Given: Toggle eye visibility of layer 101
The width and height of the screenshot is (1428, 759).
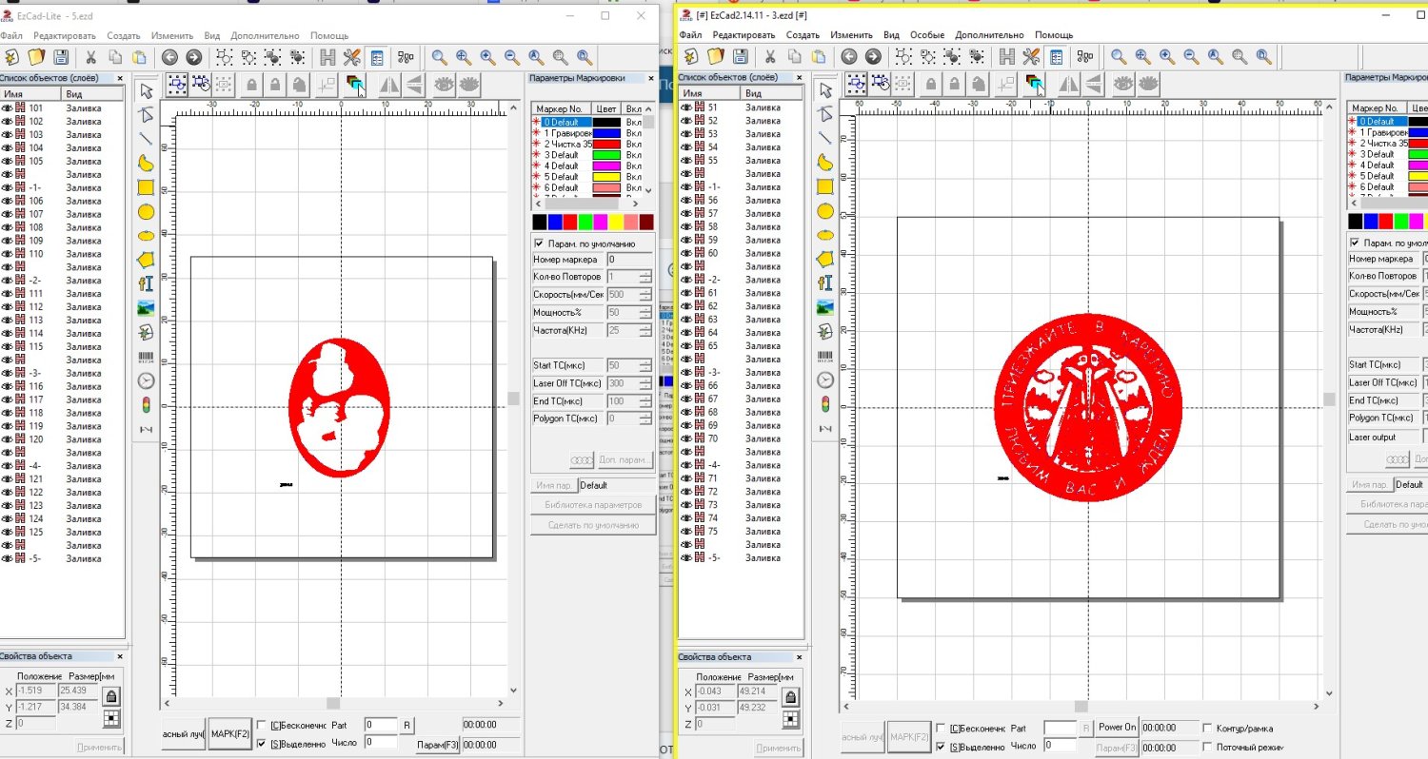Looking at the screenshot, I should point(7,108).
